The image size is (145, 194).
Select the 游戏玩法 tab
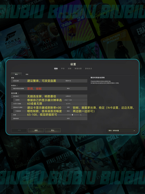(89, 69)
